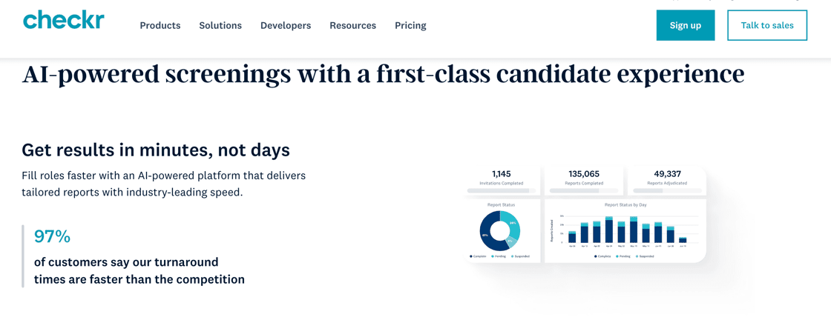Click the Invitations Completed progress bar
The height and width of the screenshot is (317, 831).
(x=502, y=191)
